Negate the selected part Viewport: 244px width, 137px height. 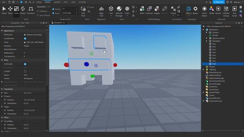point(157,10)
